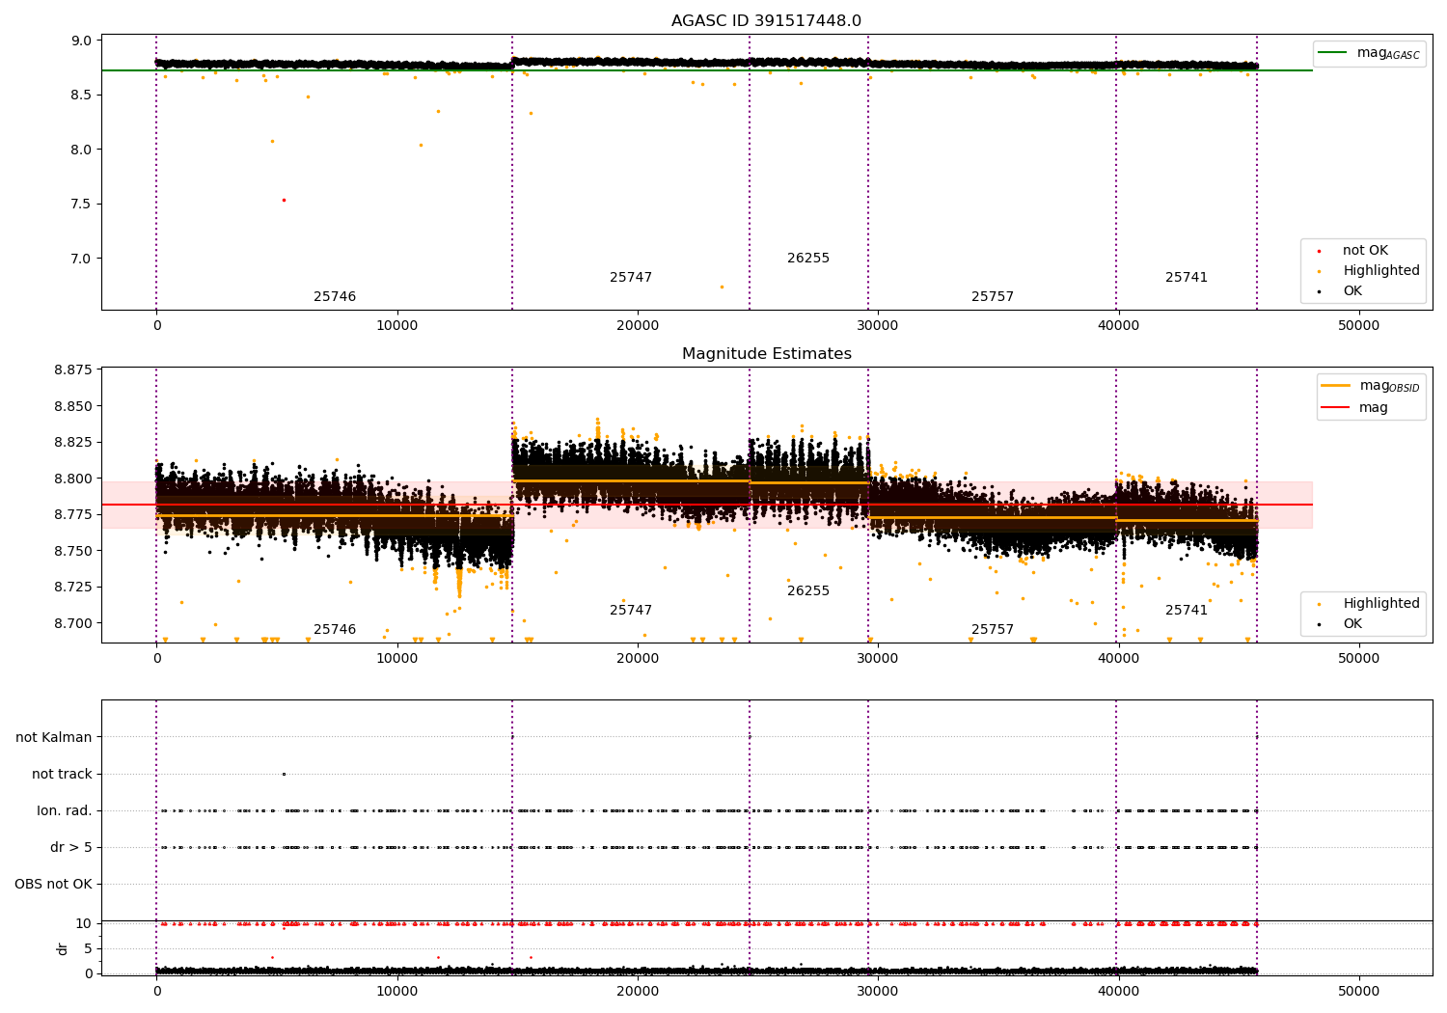1447x1013 pixels.
Task: Click OBSID label 25741 in top plot
Action: point(1187,278)
